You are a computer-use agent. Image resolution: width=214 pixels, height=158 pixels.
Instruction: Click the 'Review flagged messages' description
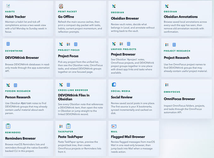(133, 147)
